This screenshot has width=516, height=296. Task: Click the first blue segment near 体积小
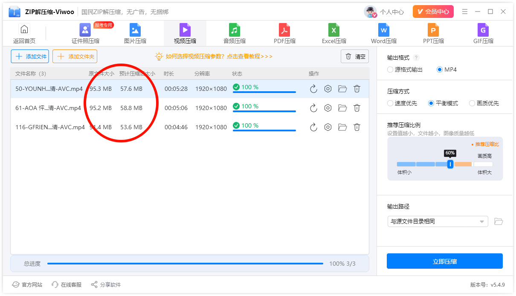[x=406, y=164]
